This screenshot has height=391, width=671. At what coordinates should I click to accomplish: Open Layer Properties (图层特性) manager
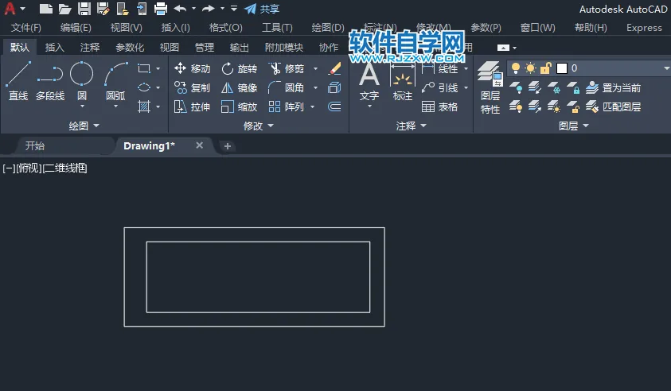(490, 87)
